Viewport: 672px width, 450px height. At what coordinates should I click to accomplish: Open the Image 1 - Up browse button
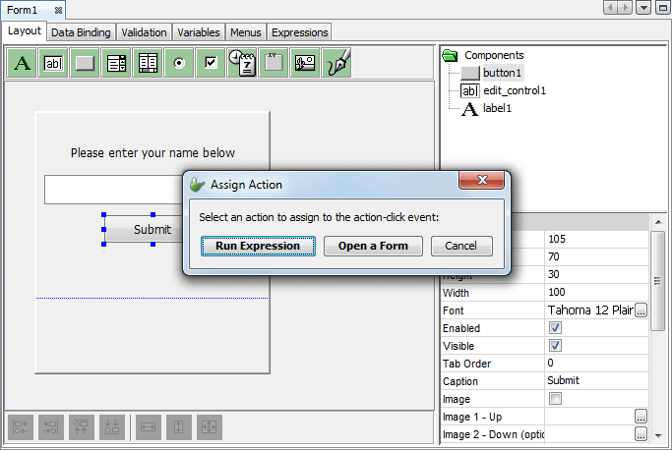tap(641, 417)
